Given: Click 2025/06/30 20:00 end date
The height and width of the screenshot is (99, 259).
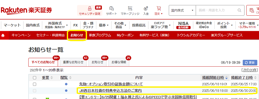Looking at the screenshot, I should point(244,91).
